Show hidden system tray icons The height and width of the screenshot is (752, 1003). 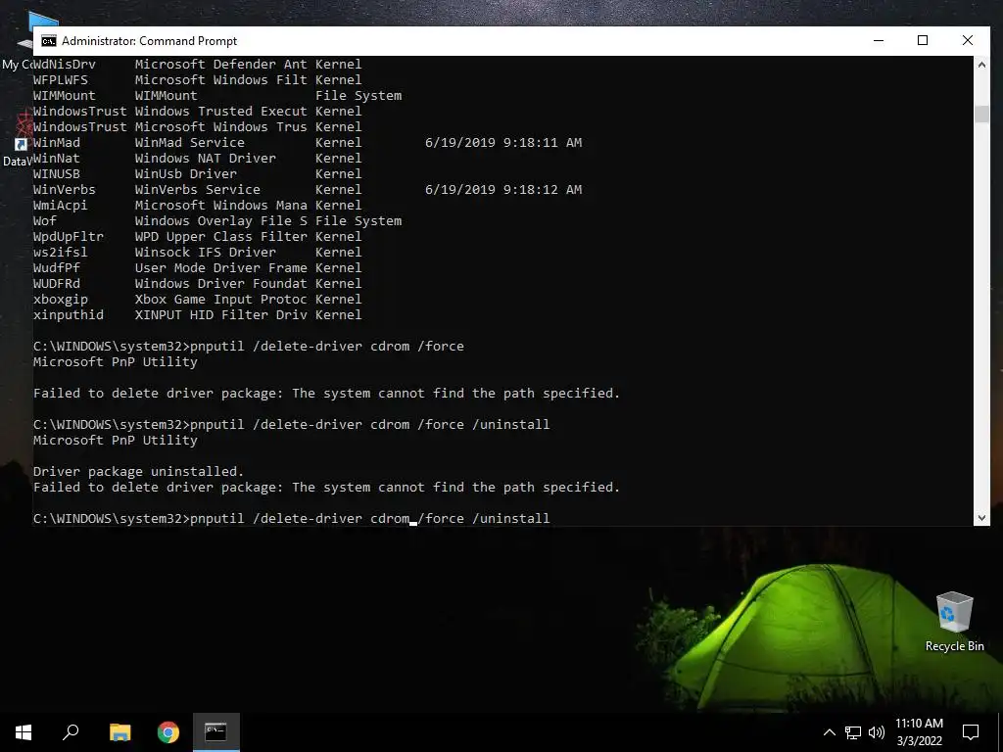pos(829,732)
